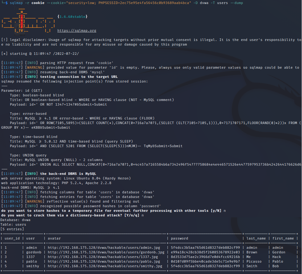This screenshot has width=302, height=274.
Task: Click the gordonb.jpg avatar URL
Action: 106,252
